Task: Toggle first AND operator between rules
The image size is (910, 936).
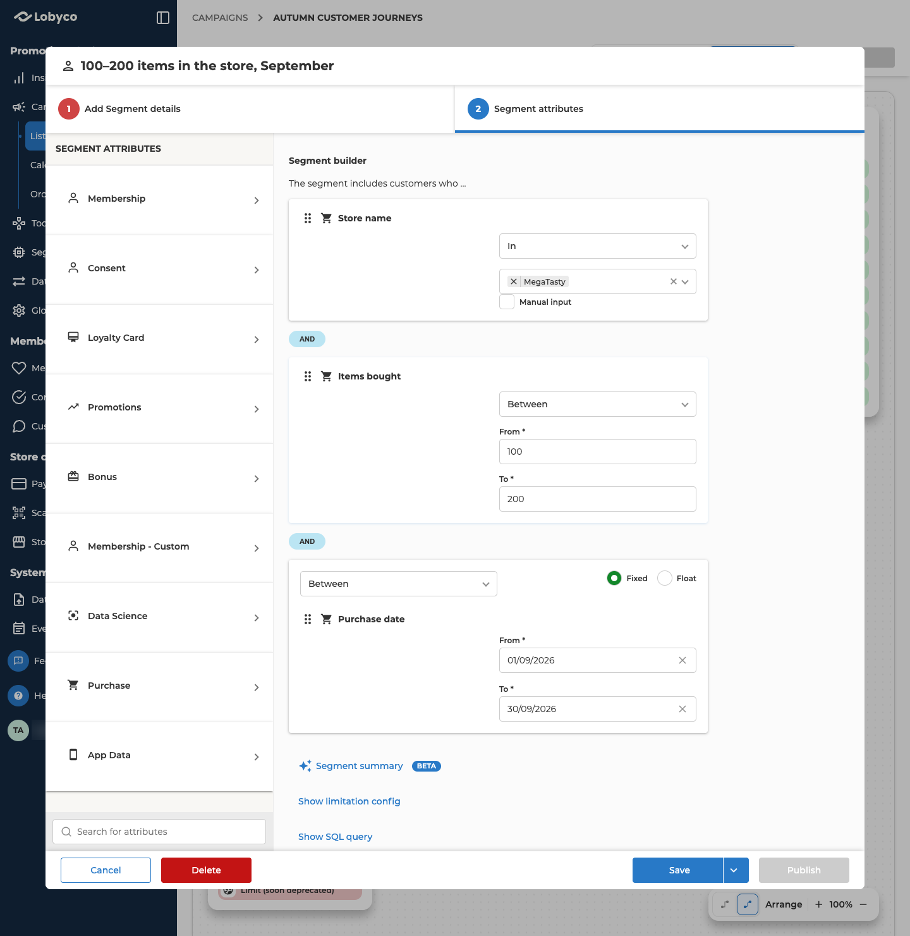Action: coord(307,339)
